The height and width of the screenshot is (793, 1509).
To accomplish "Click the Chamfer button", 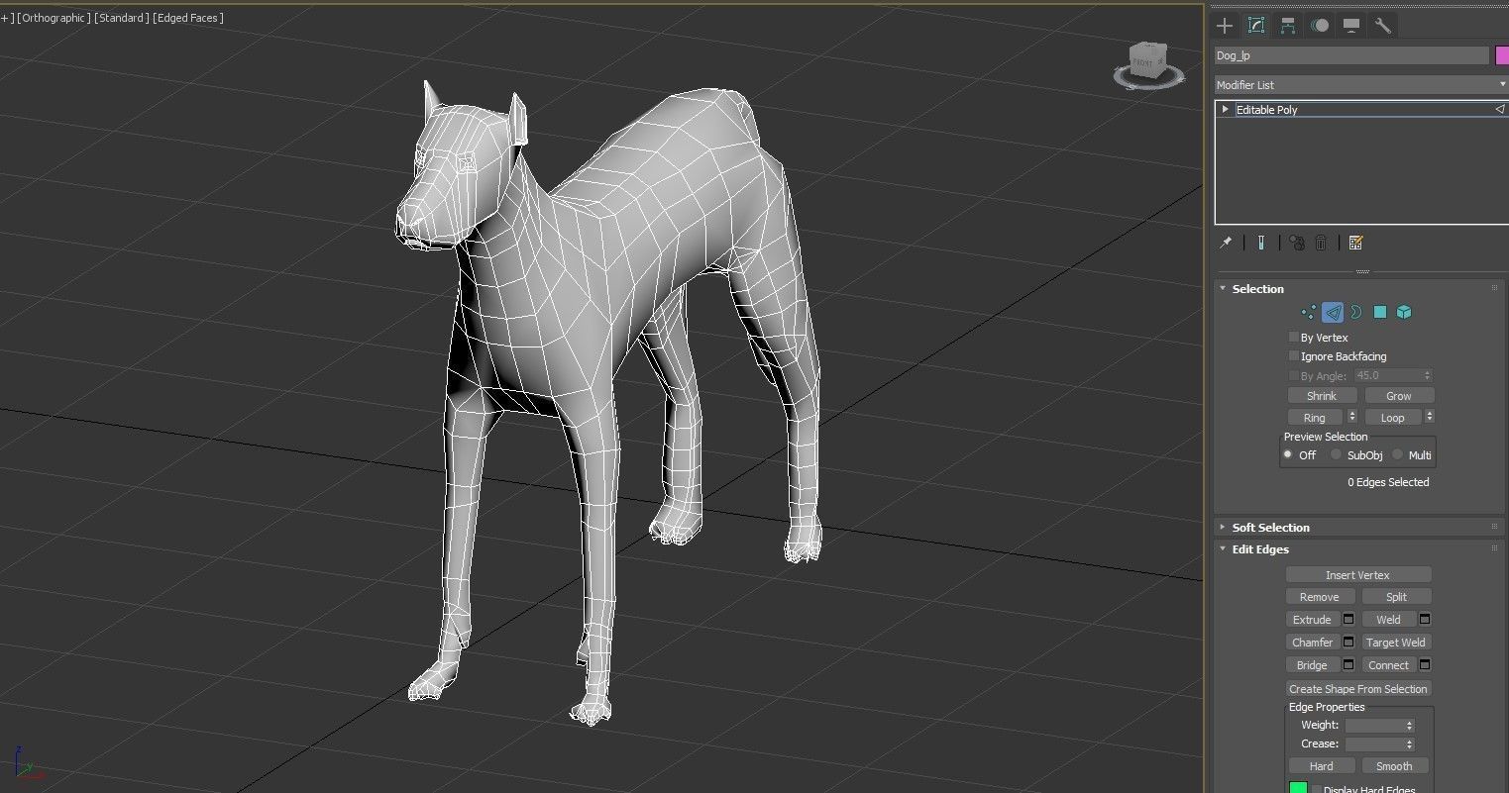I will pos(1313,643).
